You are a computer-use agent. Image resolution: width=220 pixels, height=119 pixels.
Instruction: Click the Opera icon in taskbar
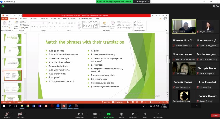(52, 106)
